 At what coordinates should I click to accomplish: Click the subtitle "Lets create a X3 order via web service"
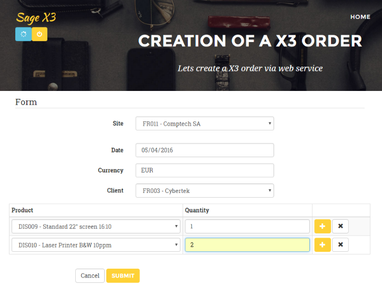250,68
